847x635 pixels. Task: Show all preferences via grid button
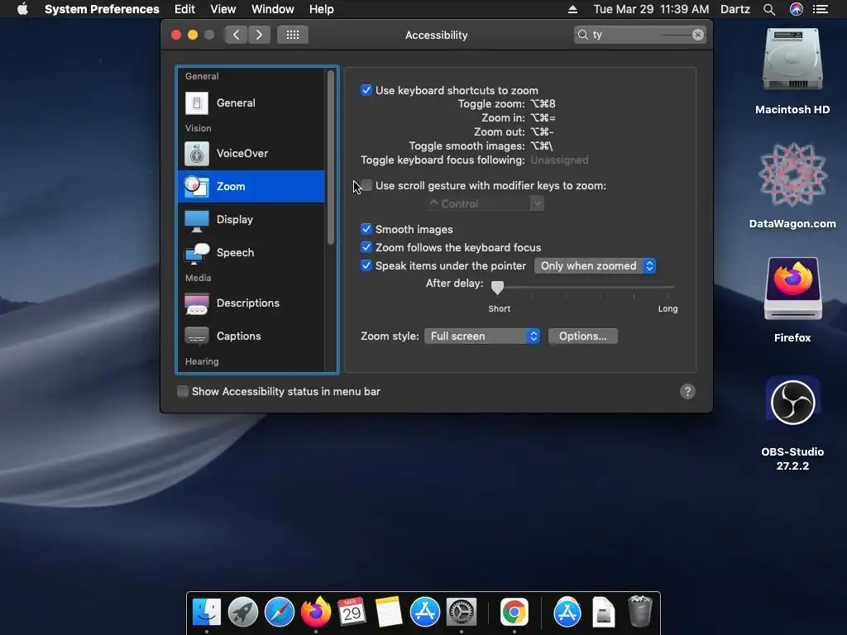[x=293, y=35]
